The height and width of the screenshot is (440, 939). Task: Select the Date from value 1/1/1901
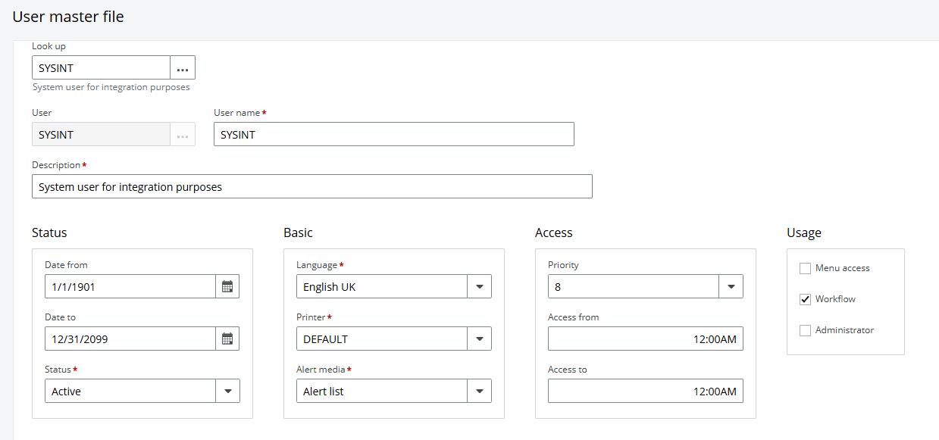coord(129,286)
